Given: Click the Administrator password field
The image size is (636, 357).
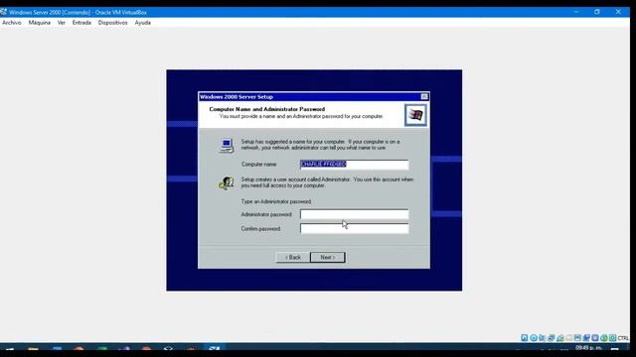Looking at the screenshot, I should click(354, 214).
